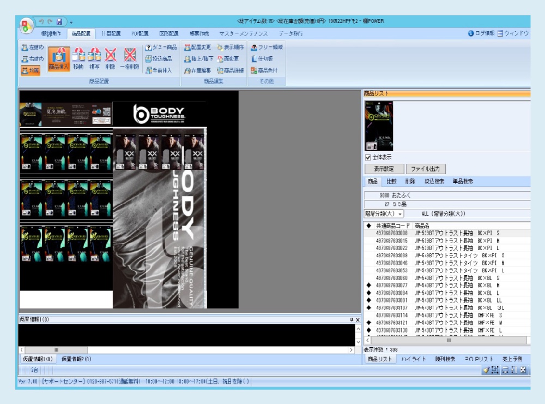
Task: Select the 削除 tab in product list
Action: click(x=410, y=181)
